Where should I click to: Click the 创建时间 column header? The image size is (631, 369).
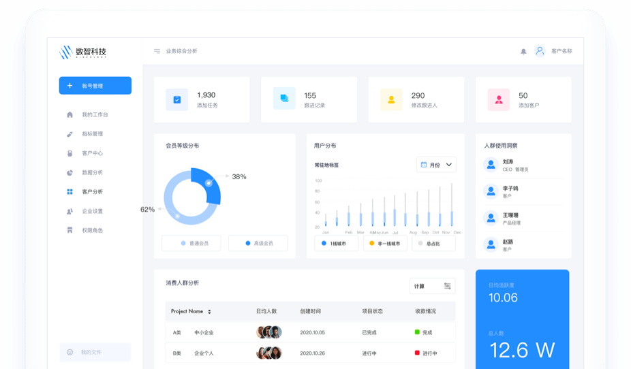point(310,311)
